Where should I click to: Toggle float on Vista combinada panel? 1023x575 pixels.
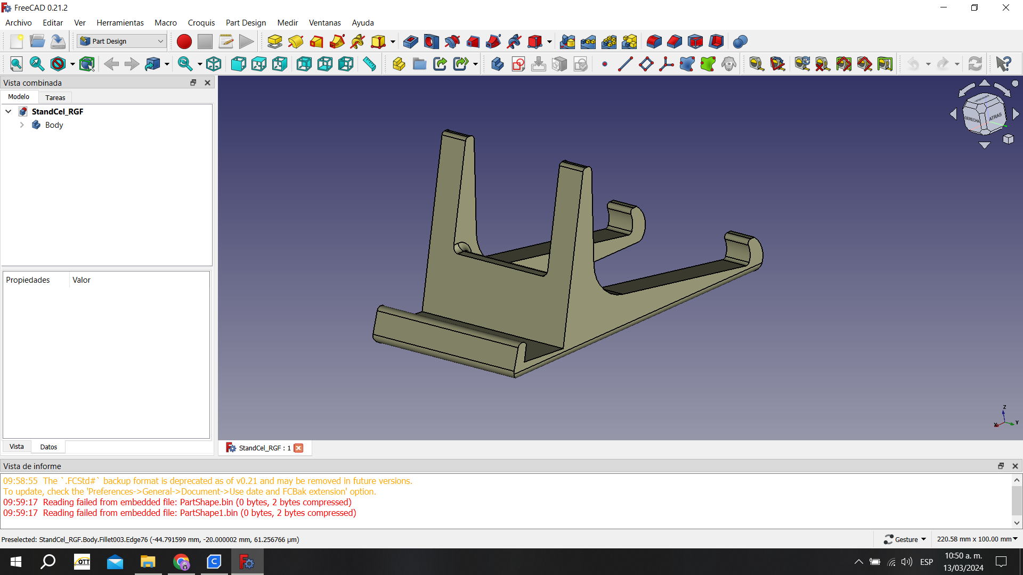[193, 83]
